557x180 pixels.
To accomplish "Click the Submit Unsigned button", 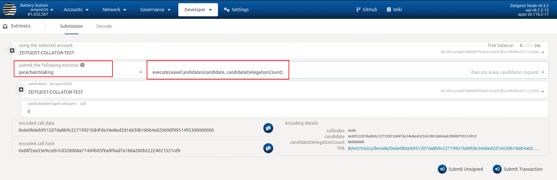I will [x=460, y=169].
